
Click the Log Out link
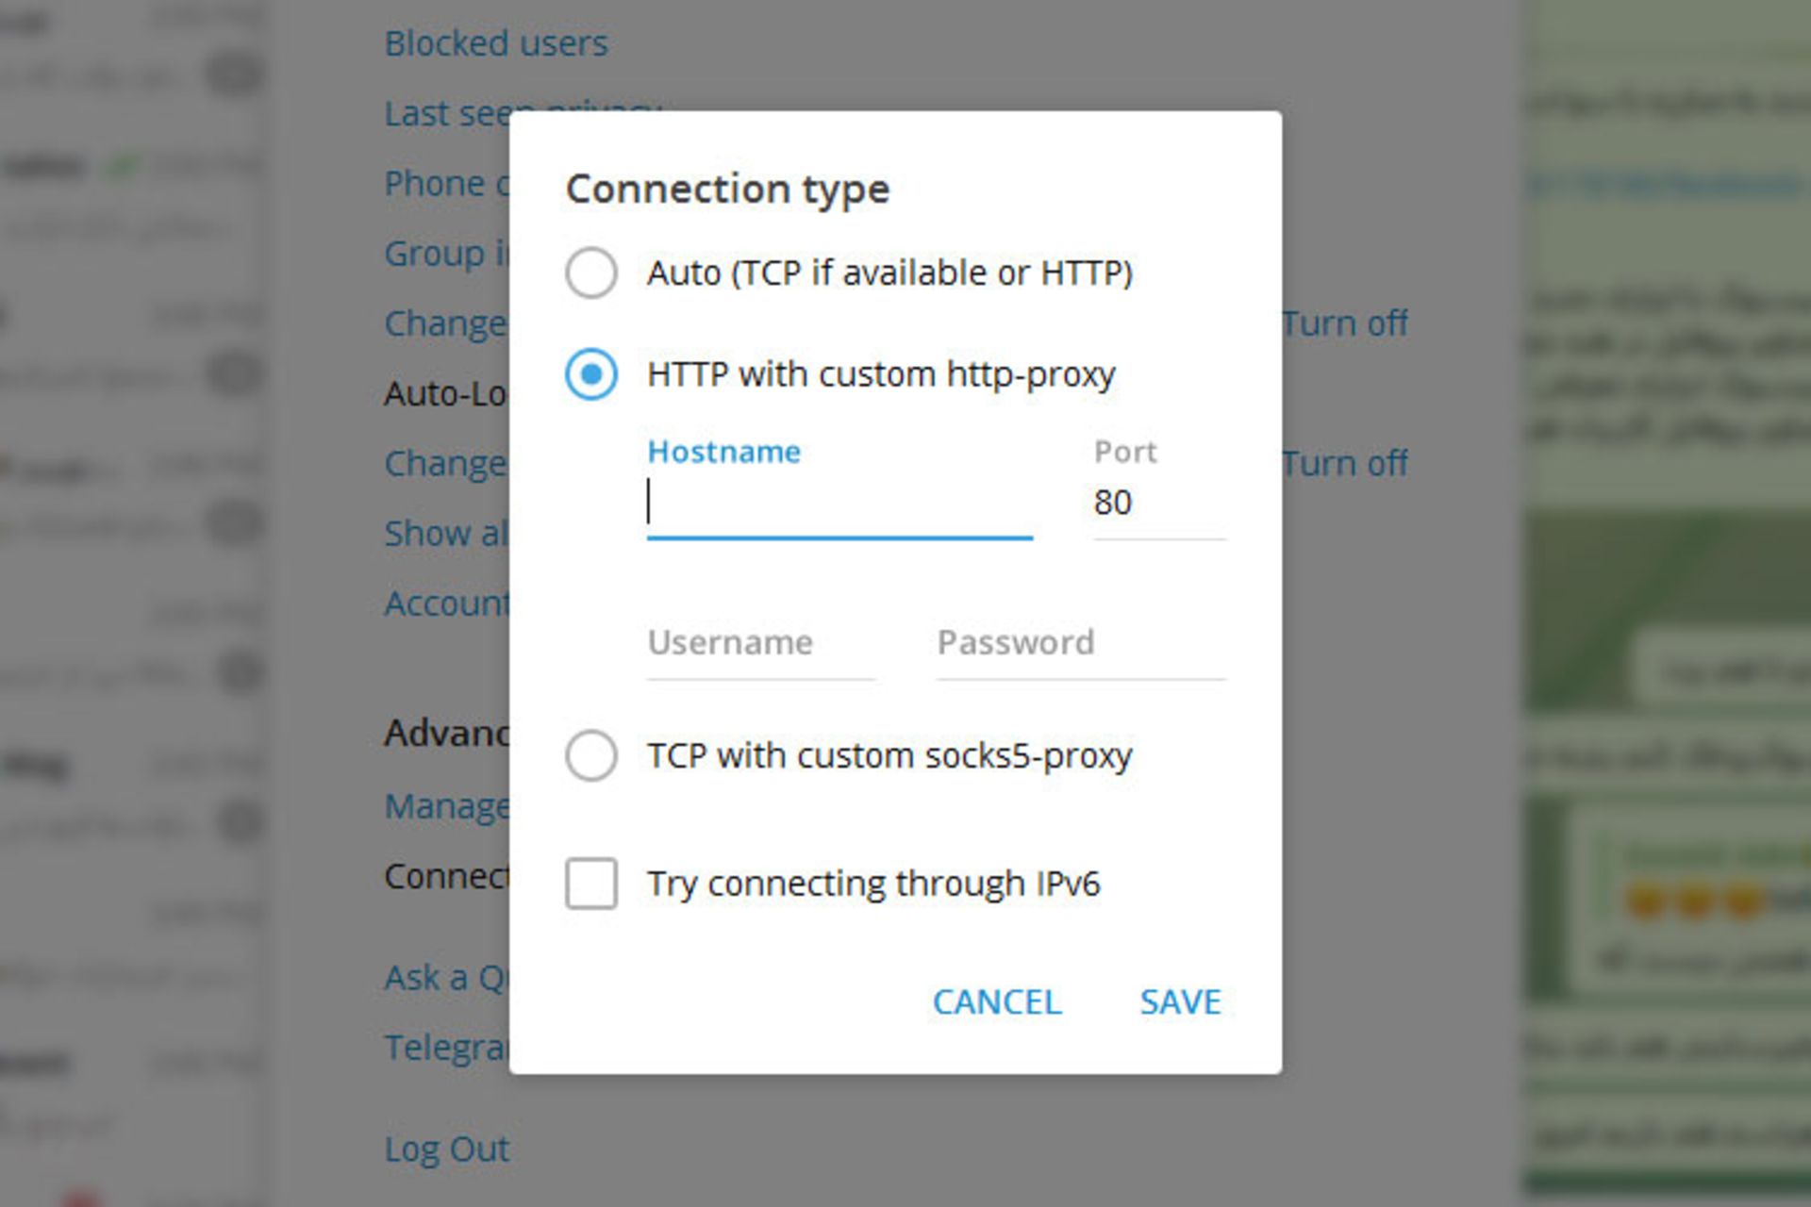(447, 1149)
